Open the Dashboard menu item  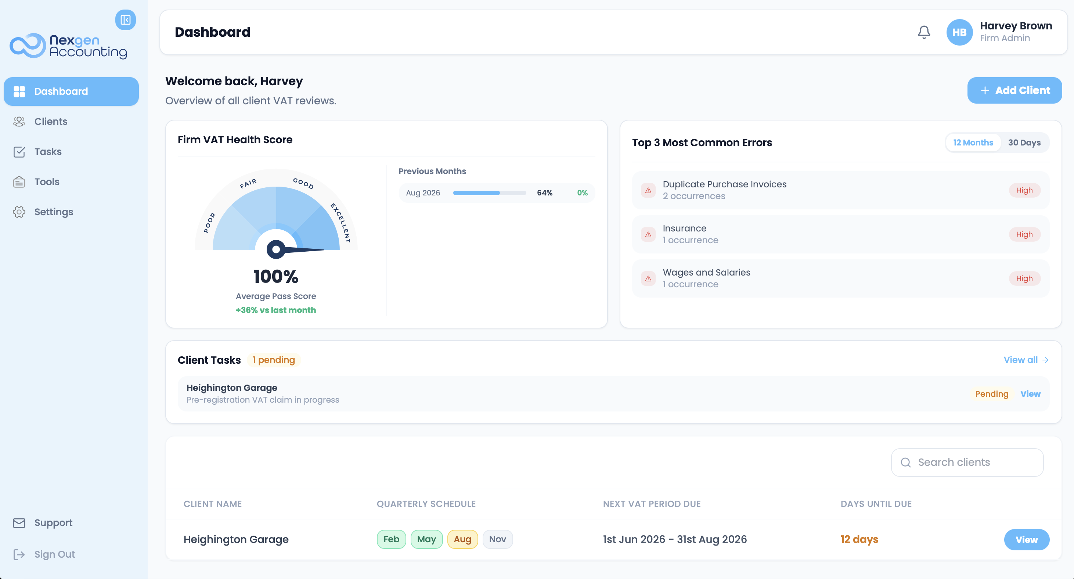point(71,91)
